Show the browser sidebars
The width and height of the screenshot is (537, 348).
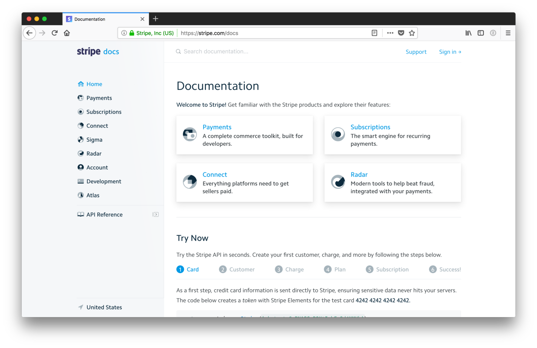click(x=481, y=33)
